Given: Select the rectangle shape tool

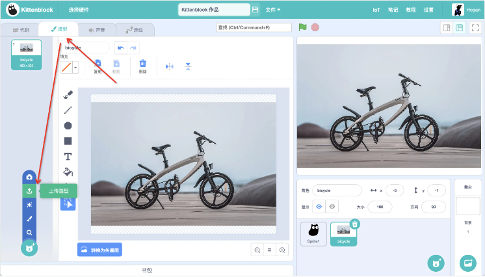Looking at the screenshot, I should 68,141.
